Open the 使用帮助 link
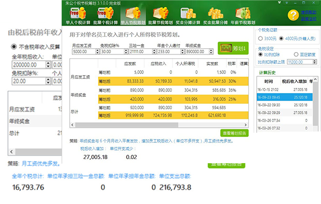This screenshot has height=204, width=321. [x=309, y=12]
